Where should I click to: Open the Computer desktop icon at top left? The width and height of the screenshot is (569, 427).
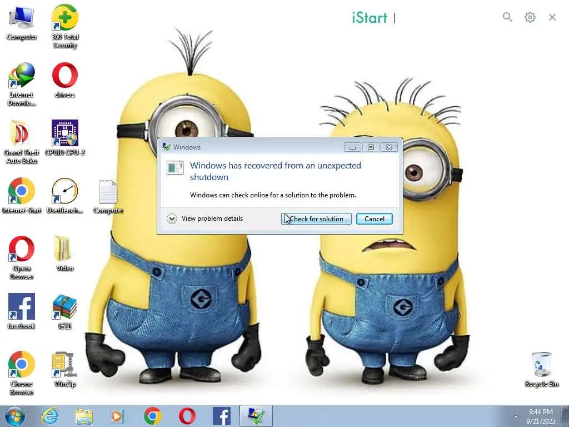22,23
